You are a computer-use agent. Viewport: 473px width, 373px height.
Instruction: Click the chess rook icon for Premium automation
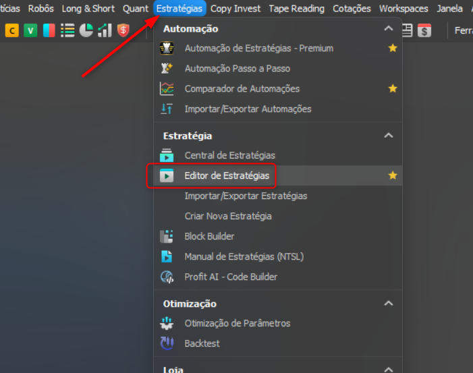pos(167,49)
